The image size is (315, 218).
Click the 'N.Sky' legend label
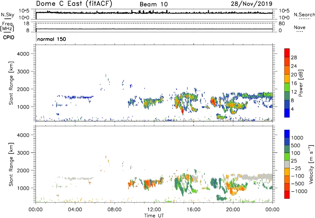[7, 15]
